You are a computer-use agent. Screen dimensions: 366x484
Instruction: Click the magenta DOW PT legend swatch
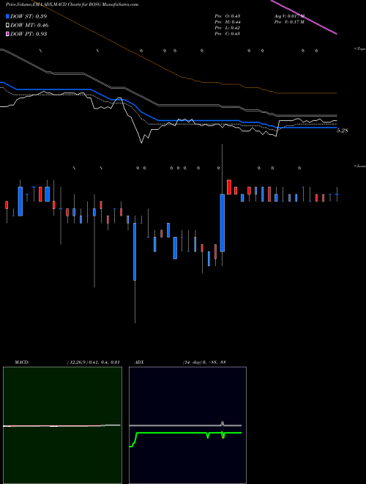click(x=7, y=34)
